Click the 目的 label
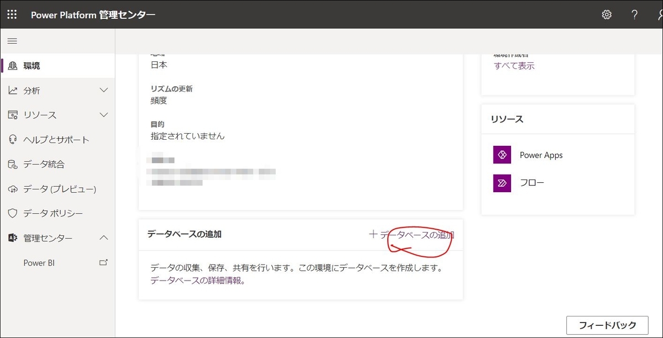Screen dimensions: 663x338 pos(157,124)
